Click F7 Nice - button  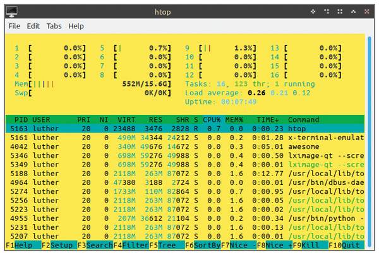(x=239, y=245)
